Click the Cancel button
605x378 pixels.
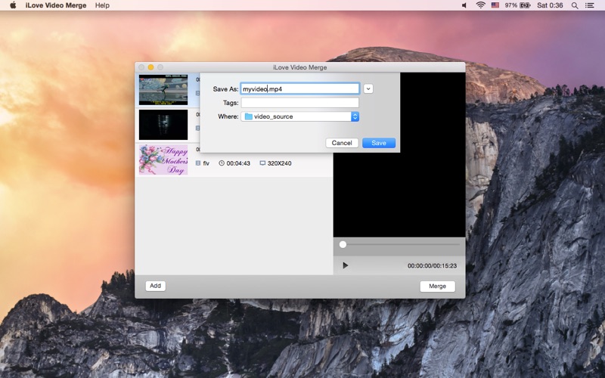pyautogui.click(x=342, y=143)
